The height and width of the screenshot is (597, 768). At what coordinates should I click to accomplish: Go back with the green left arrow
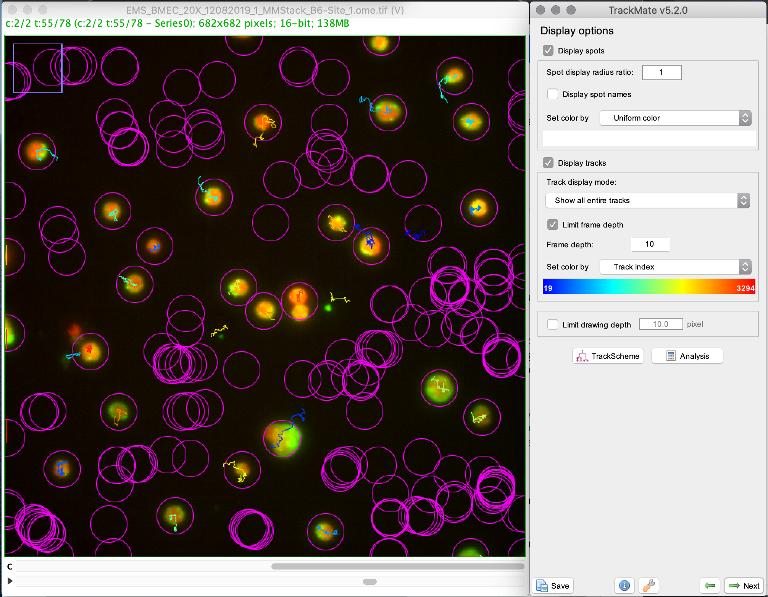tap(710, 586)
